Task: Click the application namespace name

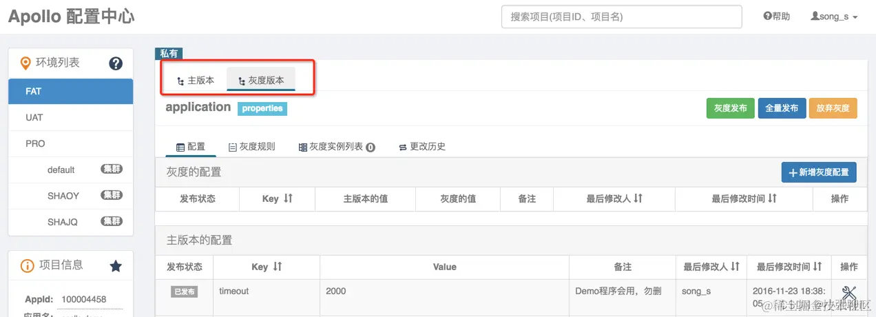Action: (x=198, y=108)
